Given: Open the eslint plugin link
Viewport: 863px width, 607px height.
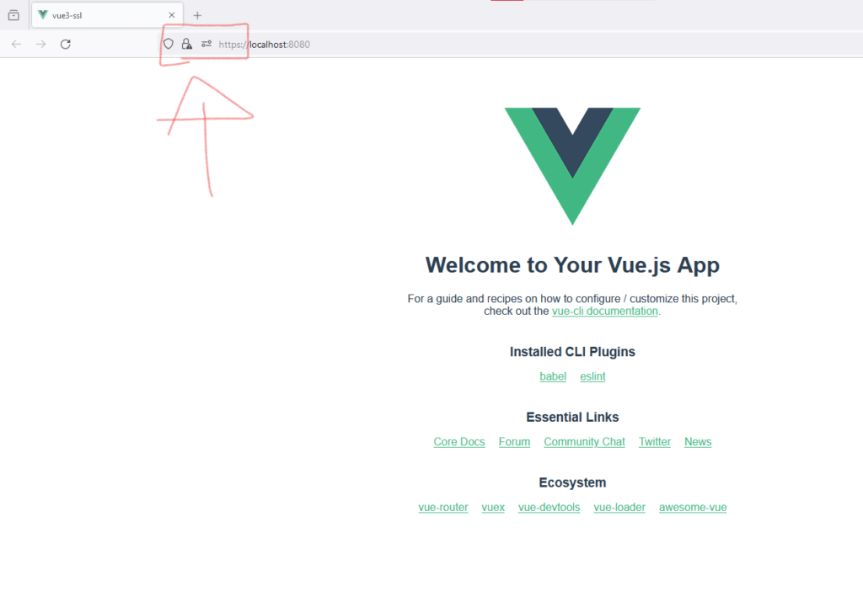Looking at the screenshot, I should pyautogui.click(x=592, y=376).
